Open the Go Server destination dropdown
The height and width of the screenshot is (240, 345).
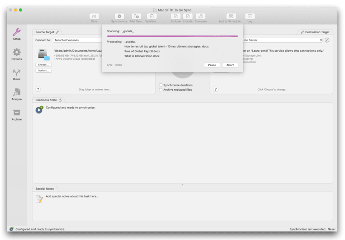(283, 40)
